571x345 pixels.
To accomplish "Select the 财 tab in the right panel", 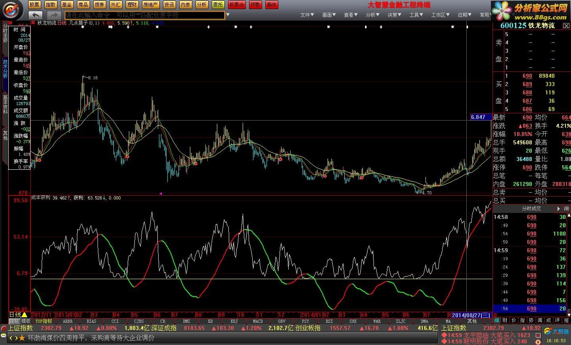I will click(x=505, y=320).
